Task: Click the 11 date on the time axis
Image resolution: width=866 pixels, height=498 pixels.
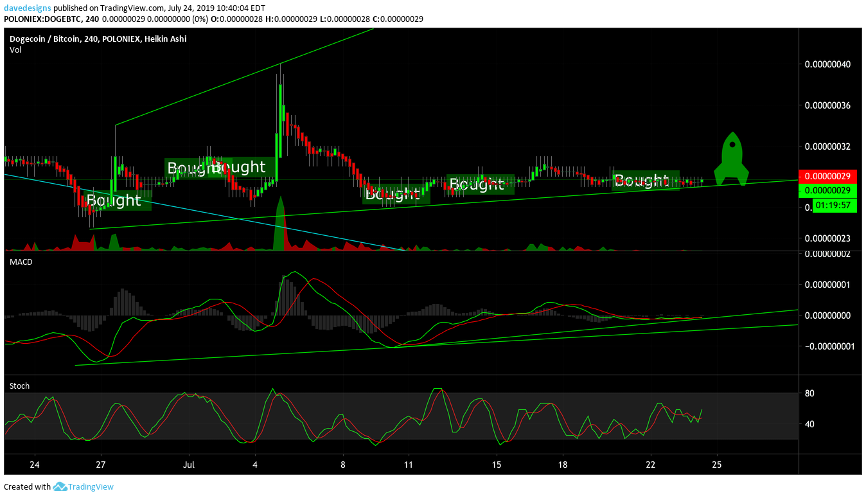Action: coord(408,465)
